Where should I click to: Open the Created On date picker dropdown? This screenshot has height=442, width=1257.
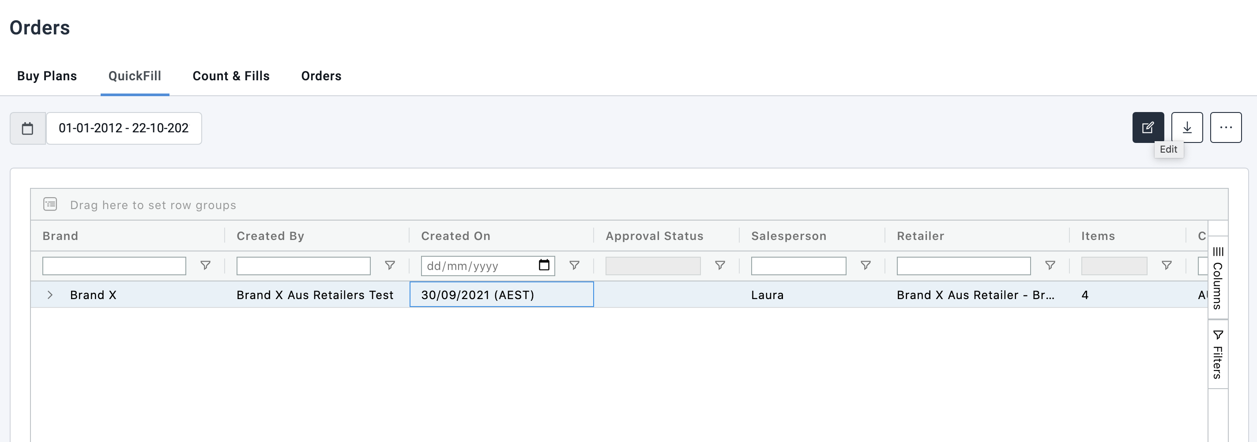(x=544, y=266)
